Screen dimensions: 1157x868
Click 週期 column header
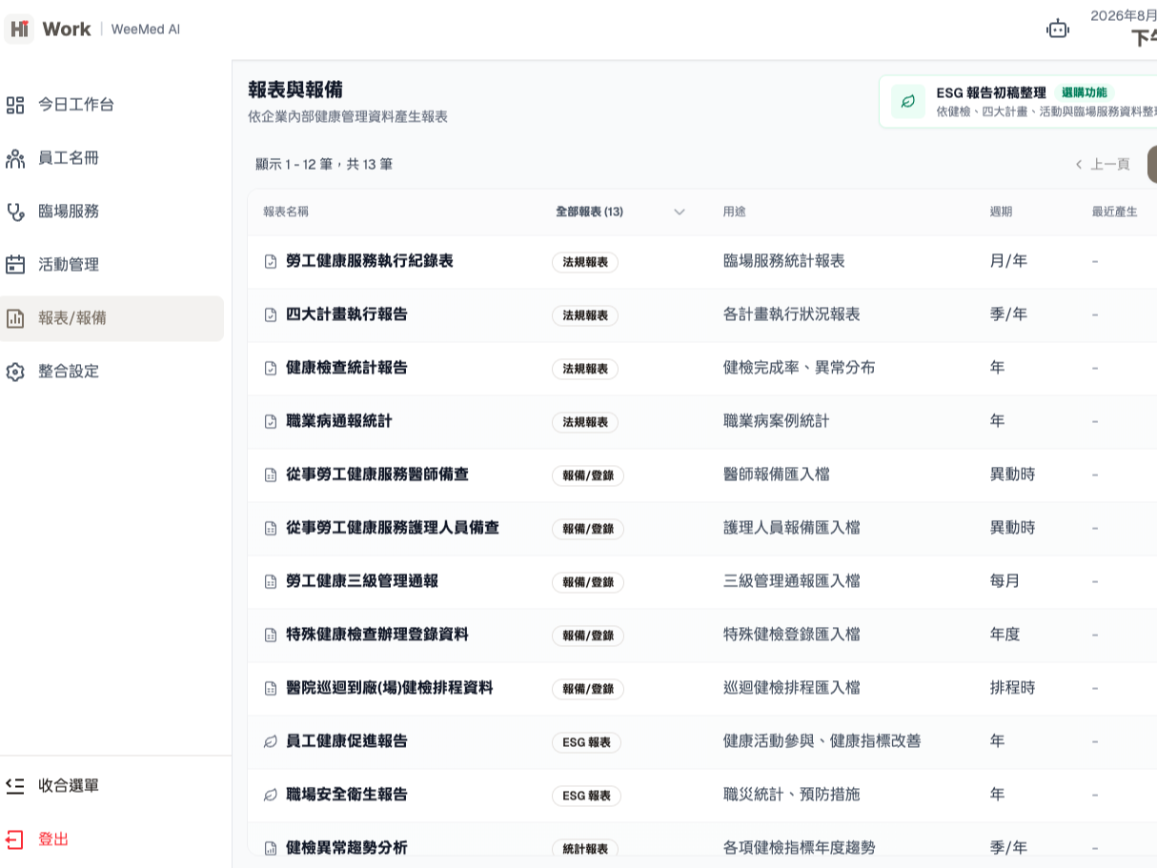pos(1001,212)
